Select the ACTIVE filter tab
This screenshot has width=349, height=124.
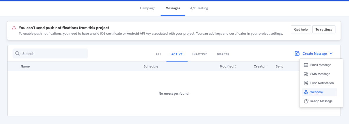(x=177, y=54)
